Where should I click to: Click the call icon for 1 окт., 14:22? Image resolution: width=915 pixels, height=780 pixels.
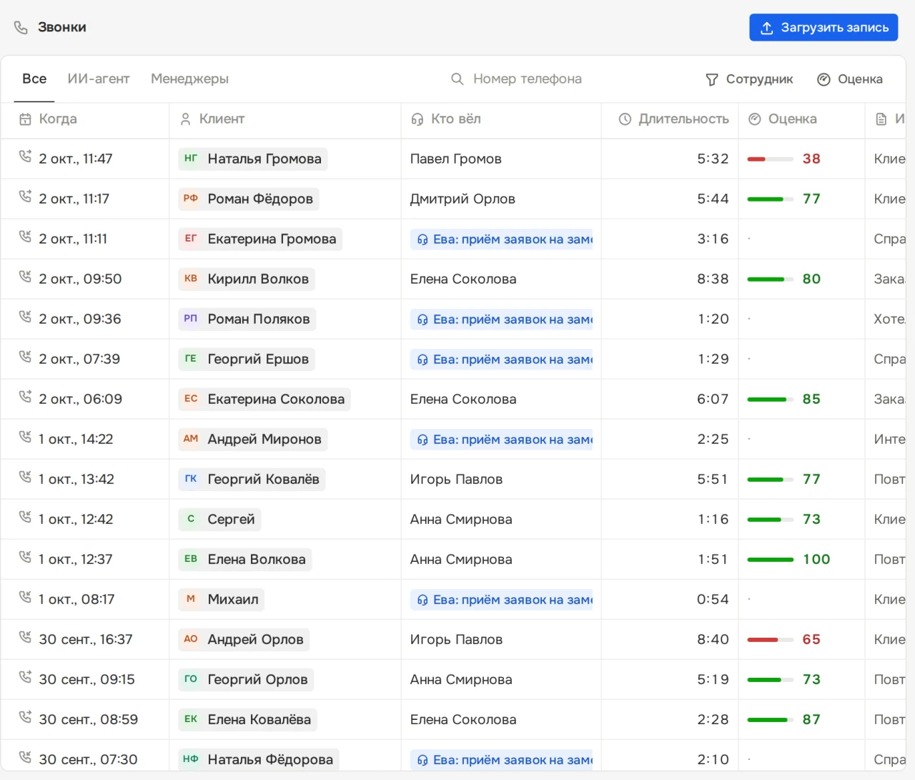click(25, 436)
